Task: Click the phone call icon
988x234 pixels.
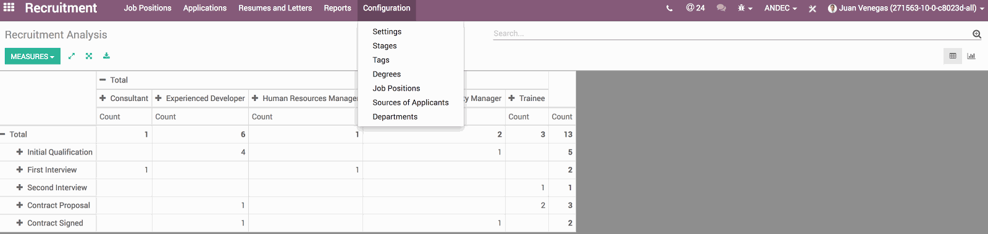Action: 669,9
